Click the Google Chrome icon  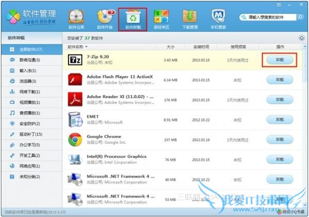[x=75, y=139]
